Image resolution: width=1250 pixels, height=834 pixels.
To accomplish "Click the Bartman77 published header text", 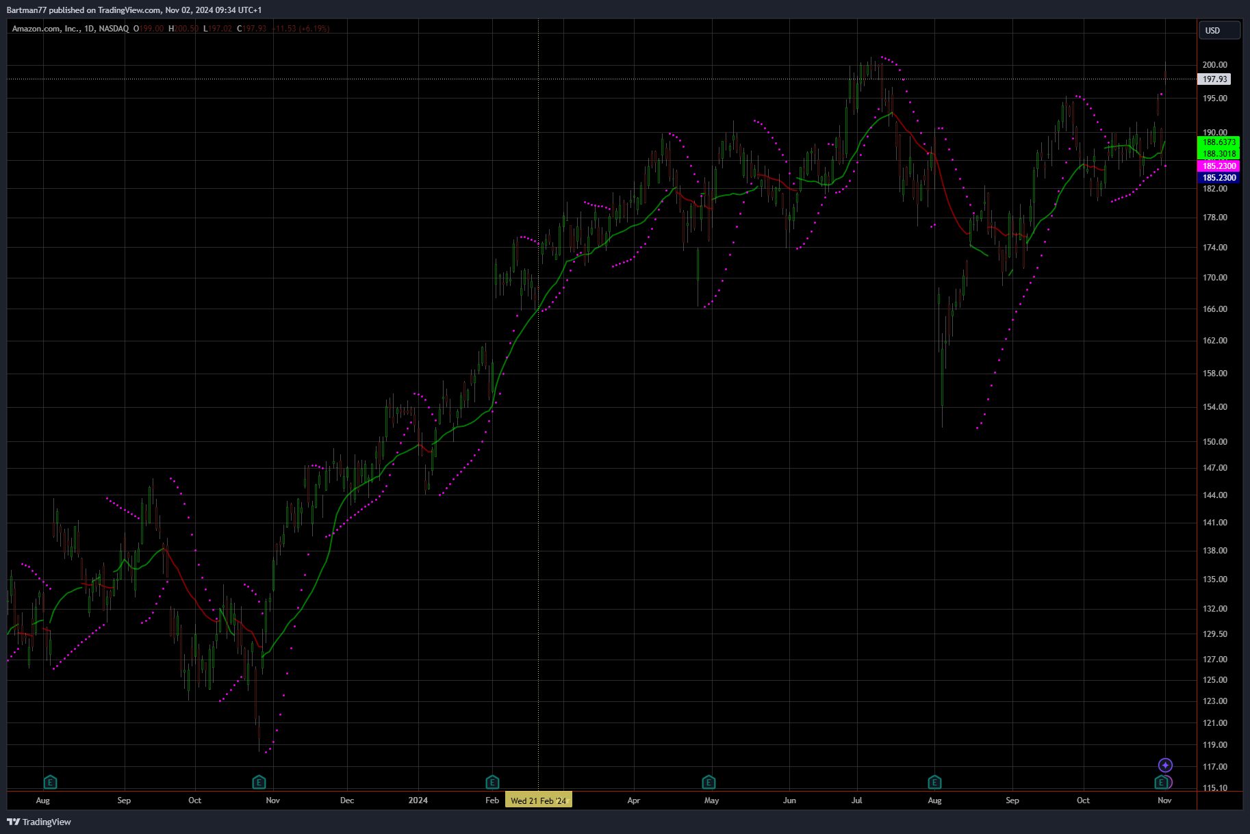I will tap(134, 10).
